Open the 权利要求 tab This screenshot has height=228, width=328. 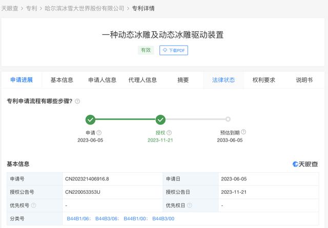pyautogui.click(x=264, y=80)
